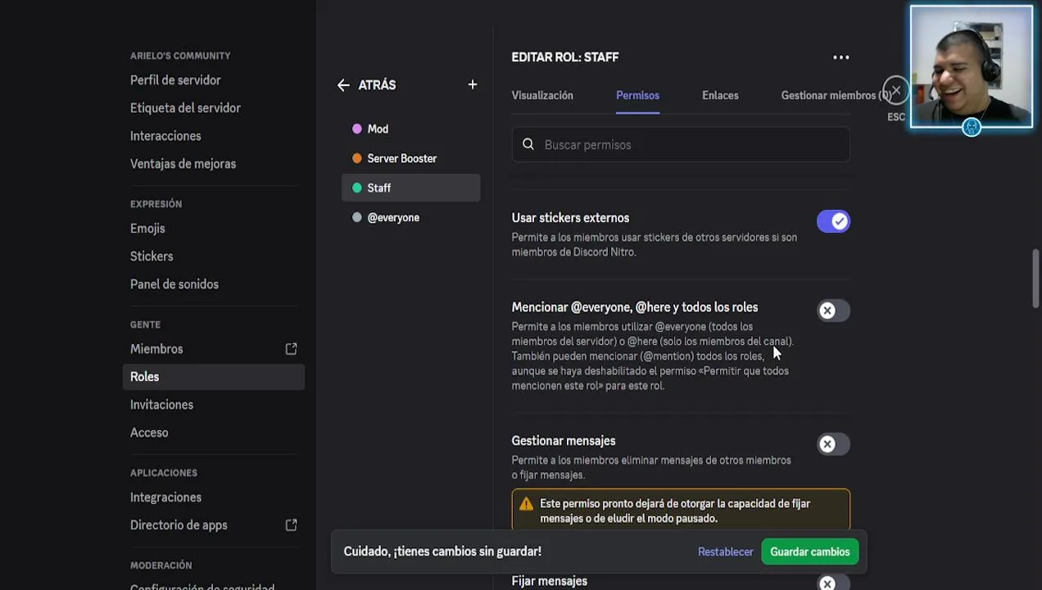Click the warning triangle icon in notice
Screen dimensions: 1042x590
point(526,504)
